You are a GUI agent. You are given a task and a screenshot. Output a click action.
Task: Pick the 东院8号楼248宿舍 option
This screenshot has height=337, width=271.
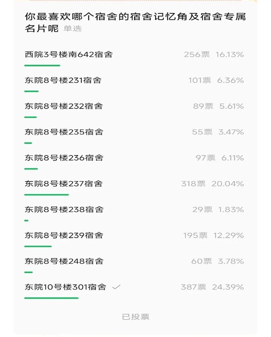[x=64, y=261]
